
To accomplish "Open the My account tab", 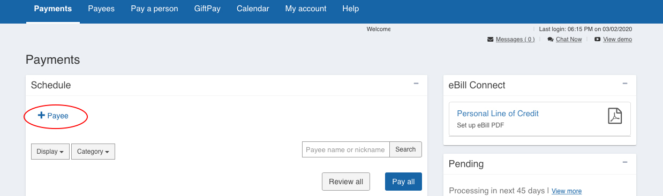I will click(306, 9).
